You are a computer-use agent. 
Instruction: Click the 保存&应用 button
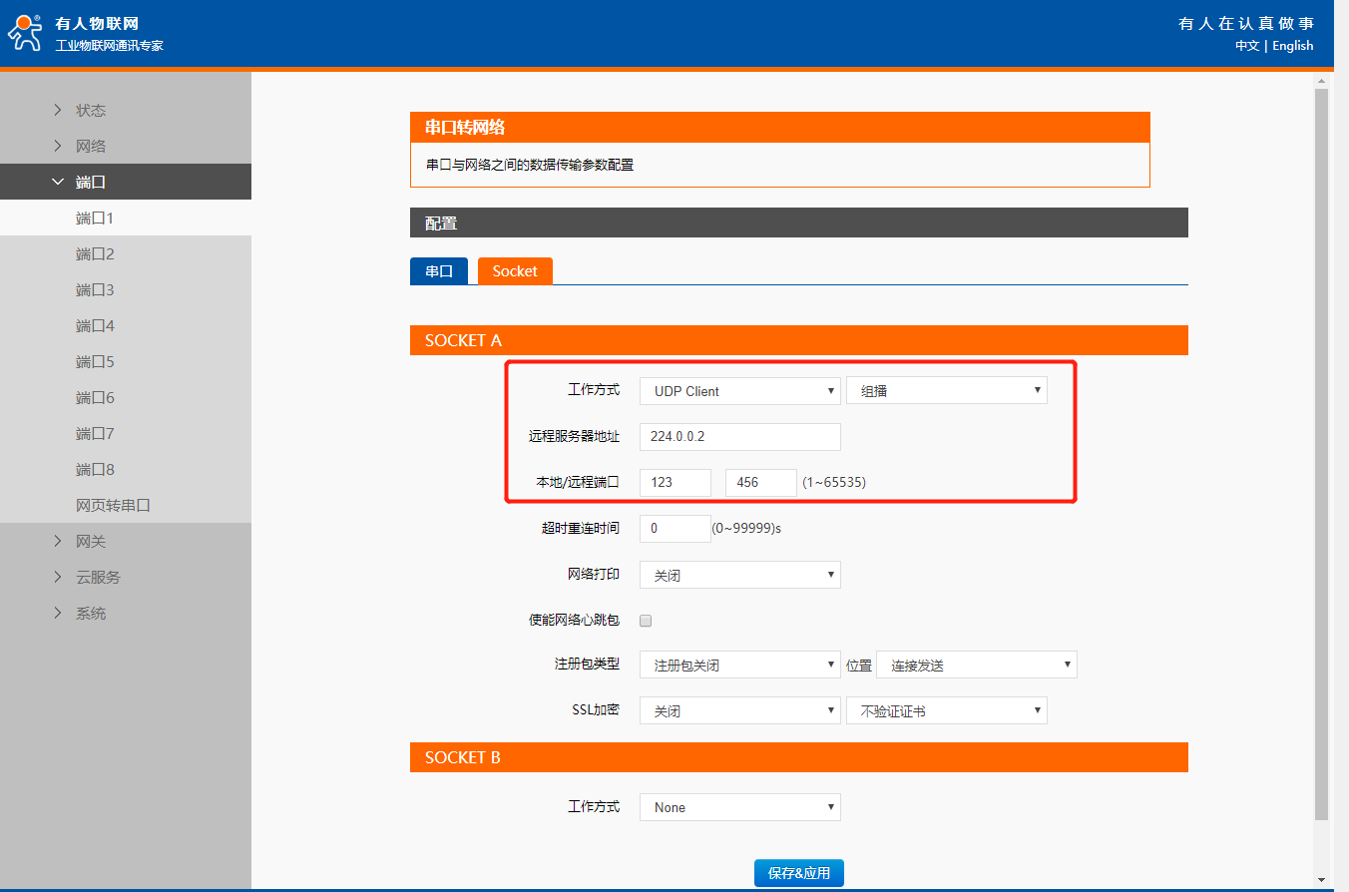(799, 873)
